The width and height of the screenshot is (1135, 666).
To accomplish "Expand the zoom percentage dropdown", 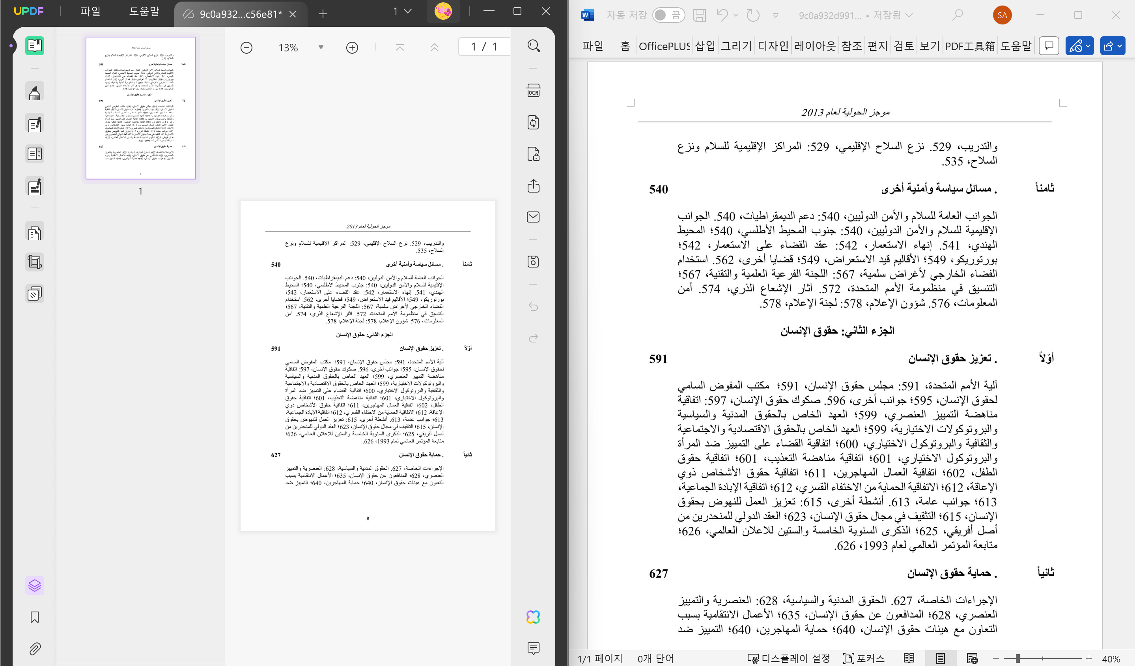I will 321,47.
